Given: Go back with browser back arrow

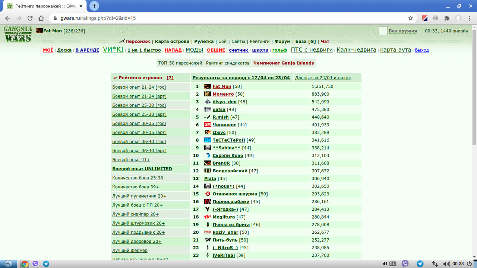Looking at the screenshot, I should (x=8, y=18).
